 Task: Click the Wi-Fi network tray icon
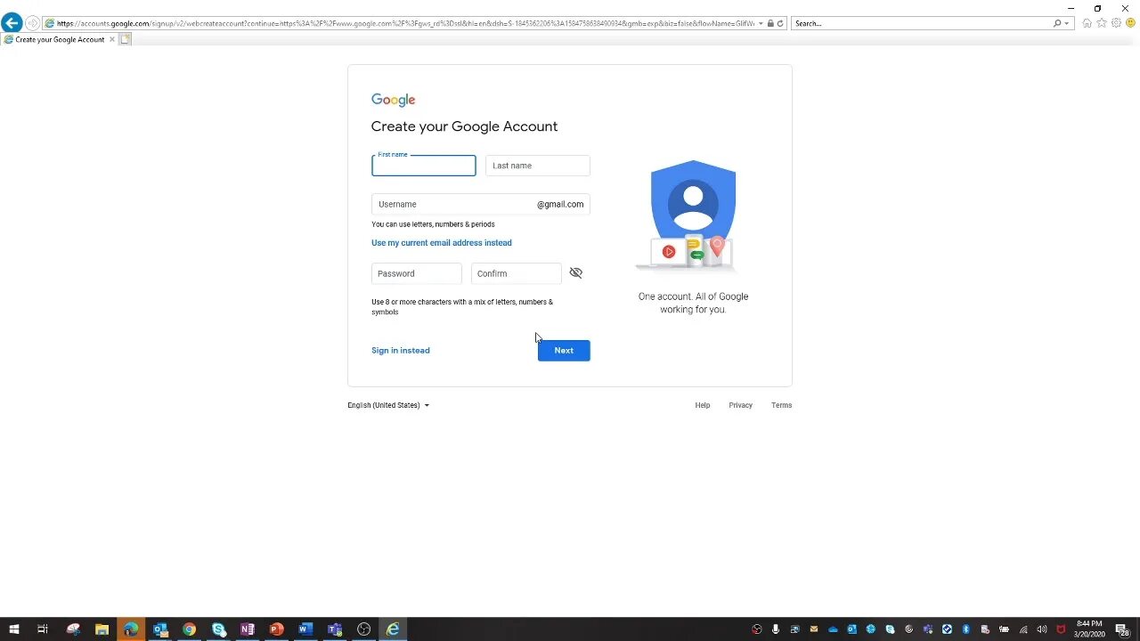pos(1023,629)
